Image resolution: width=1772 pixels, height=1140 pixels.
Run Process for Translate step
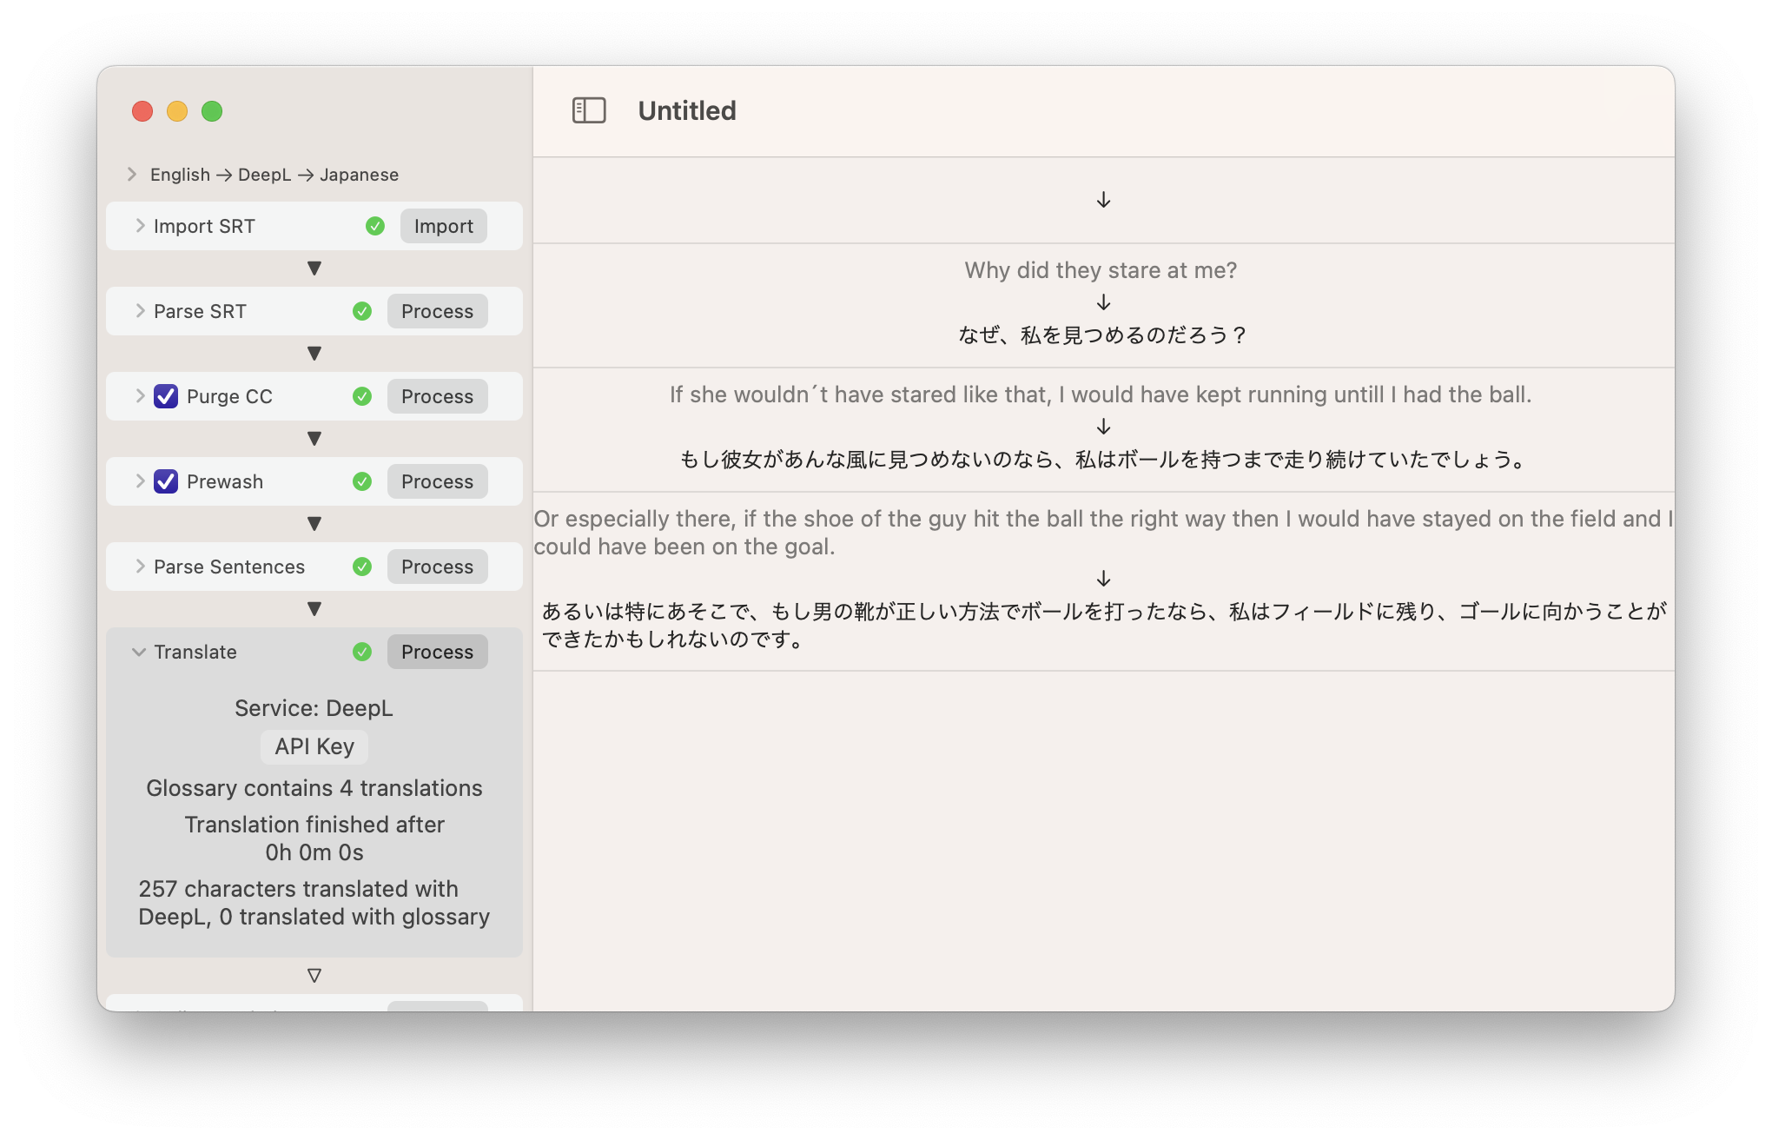[x=437, y=652]
